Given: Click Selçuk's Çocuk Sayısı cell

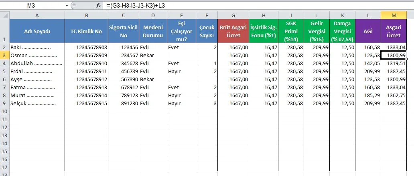Looking at the screenshot, I should 207,103.
